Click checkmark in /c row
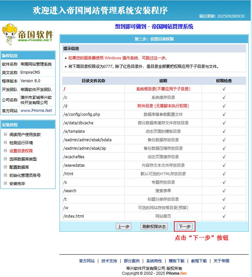 [224, 98]
